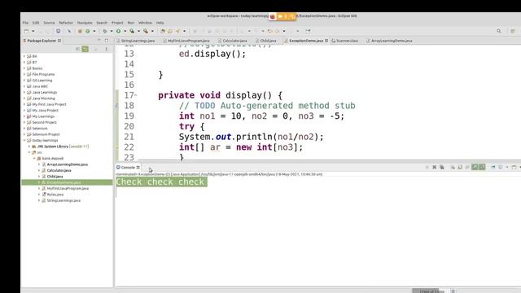Expand the Git Learning project
The image size is (521, 293).
point(24,80)
